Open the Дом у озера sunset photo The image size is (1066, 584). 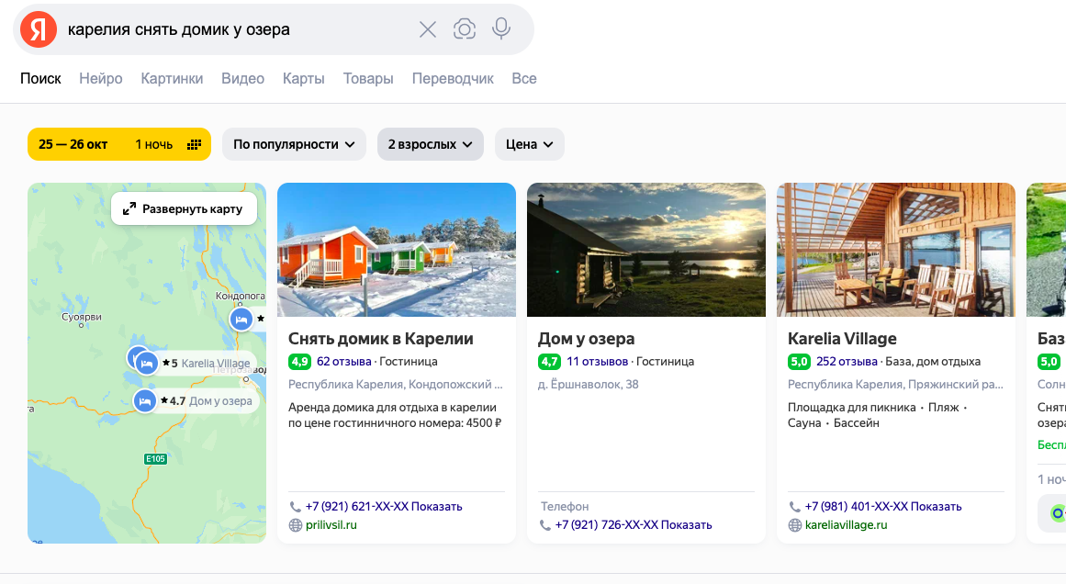[x=645, y=250]
